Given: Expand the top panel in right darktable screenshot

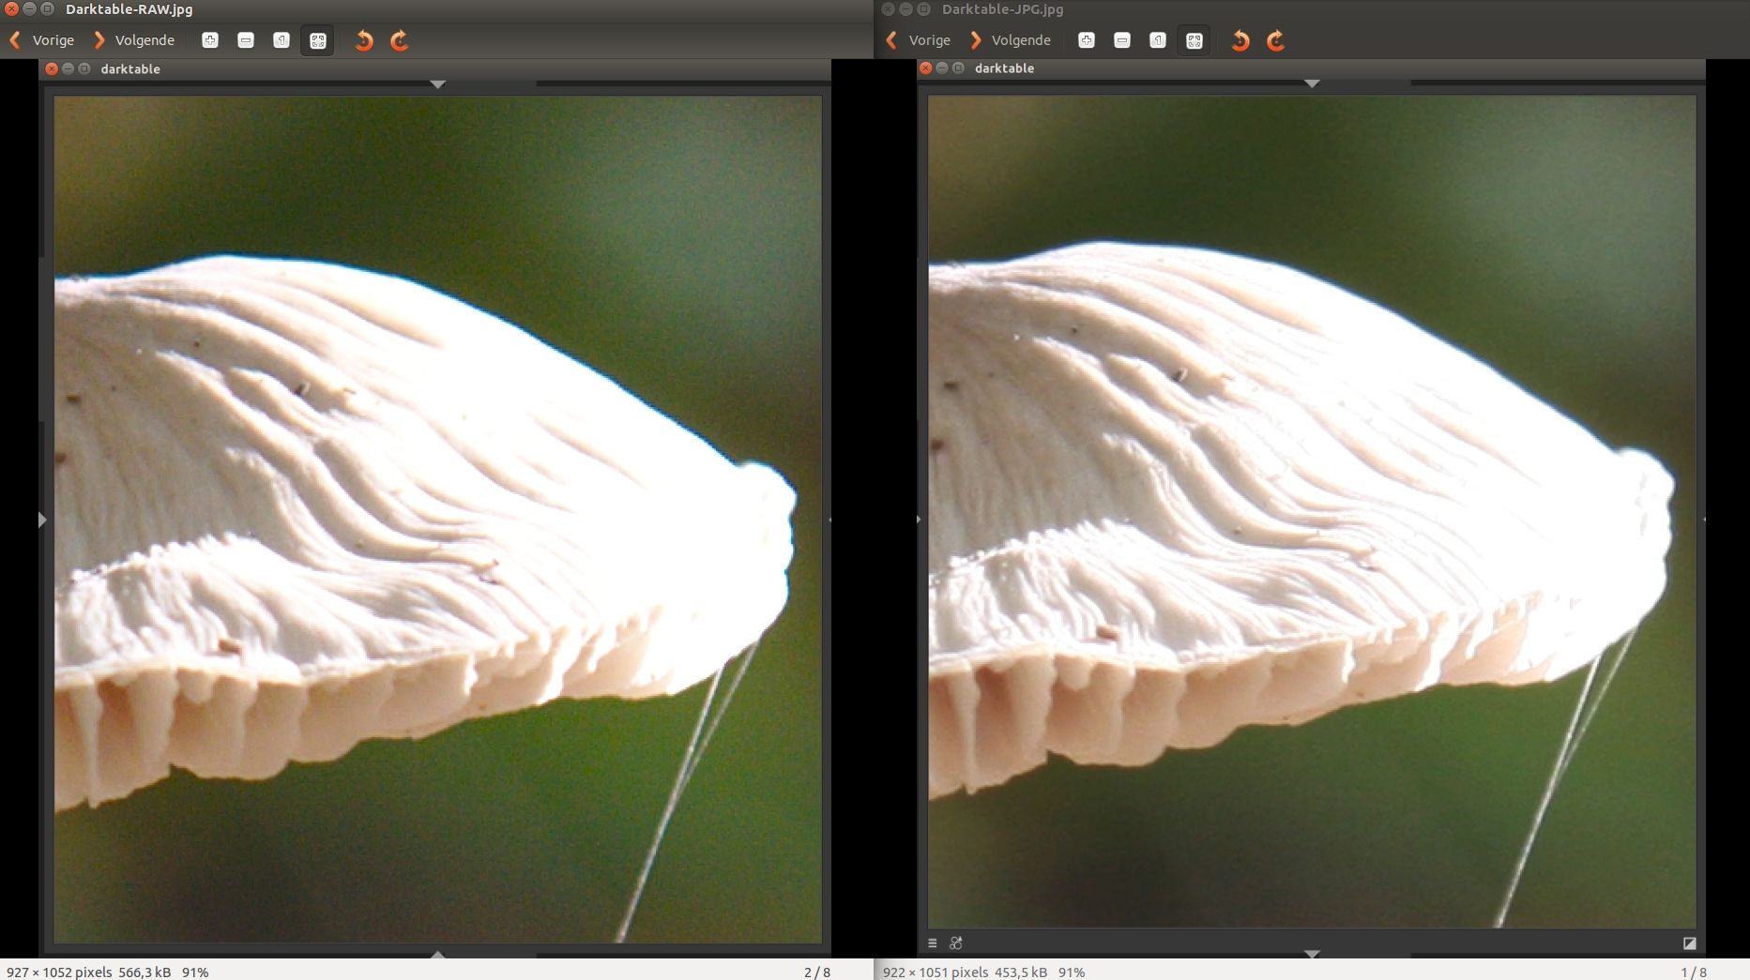Looking at the screenshot, I should [x=1312, y=84].
